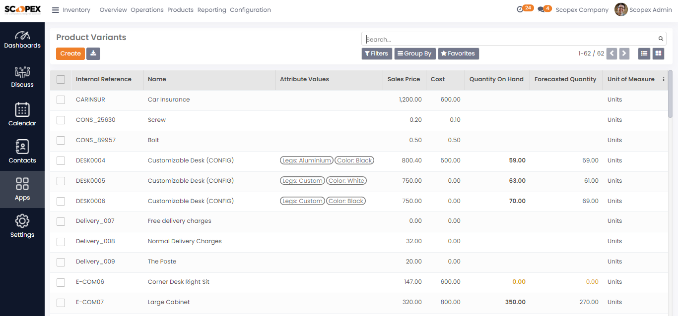Check the DESK0005 row checkbox
Viewport: 678px width, 316px height.
click(61, 181)
